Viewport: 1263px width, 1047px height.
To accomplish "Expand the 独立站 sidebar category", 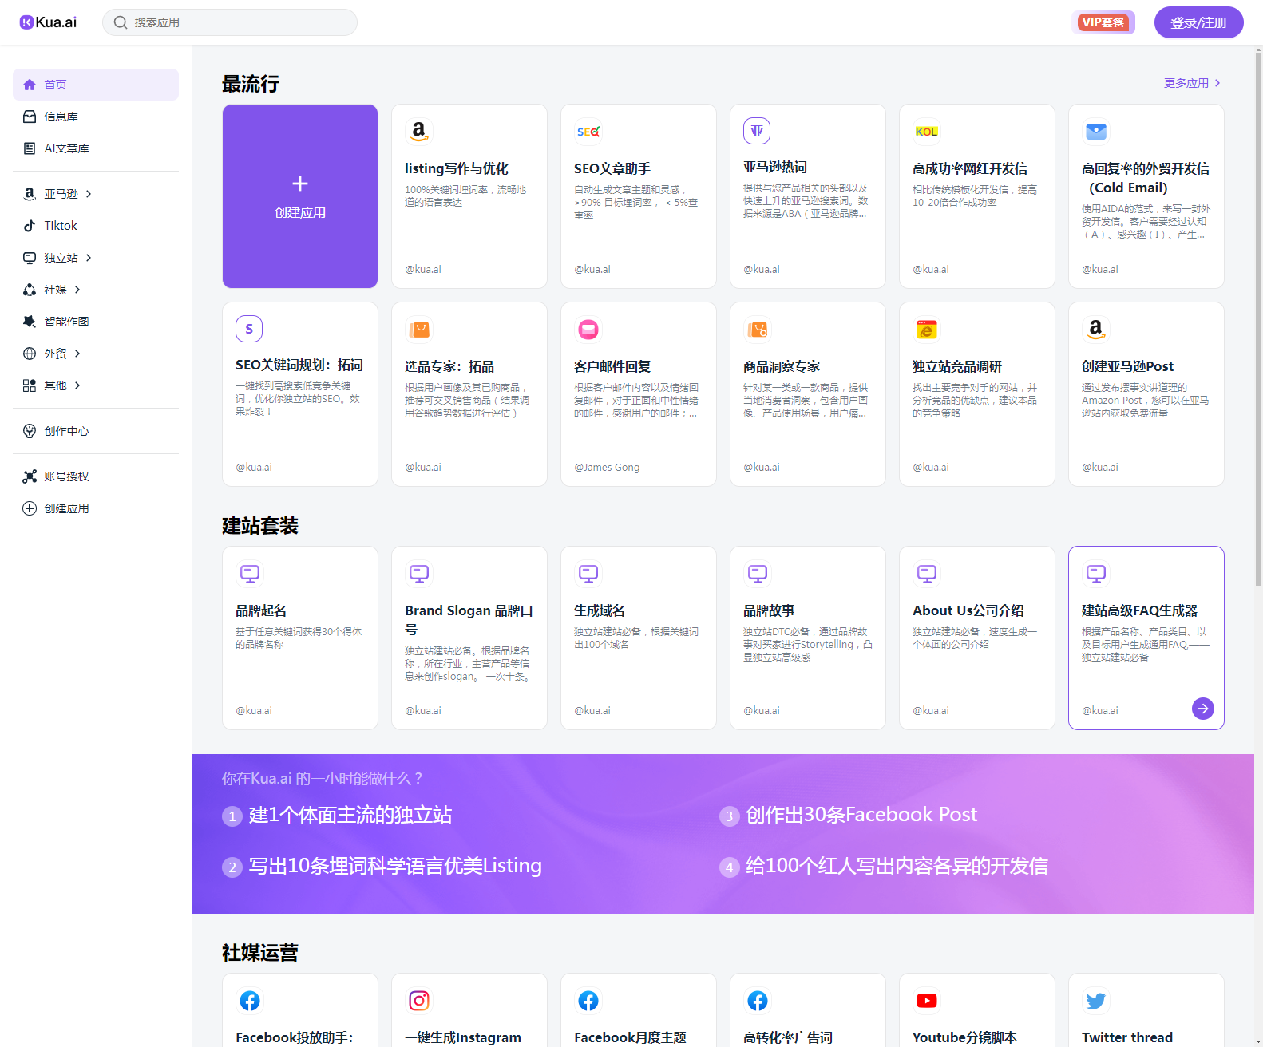I will [89, 258].
